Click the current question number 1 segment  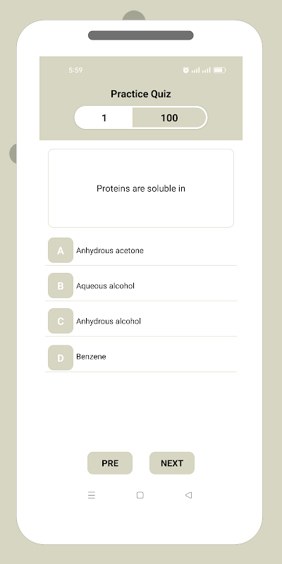(x=104, y=118)
